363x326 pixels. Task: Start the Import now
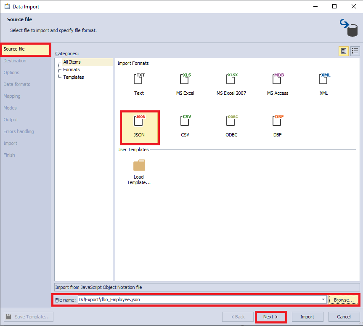point(307,317)
